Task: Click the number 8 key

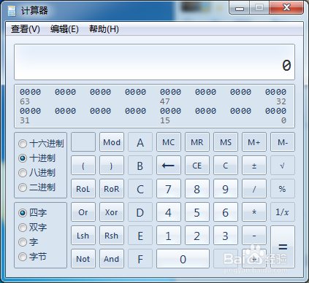Action: (197, 189)
